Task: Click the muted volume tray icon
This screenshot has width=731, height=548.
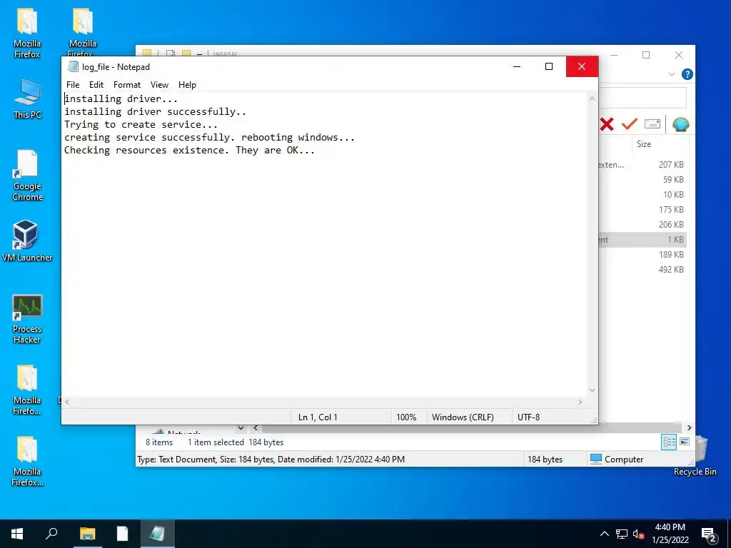Action: pyautogui.click(x=638, y=534)
